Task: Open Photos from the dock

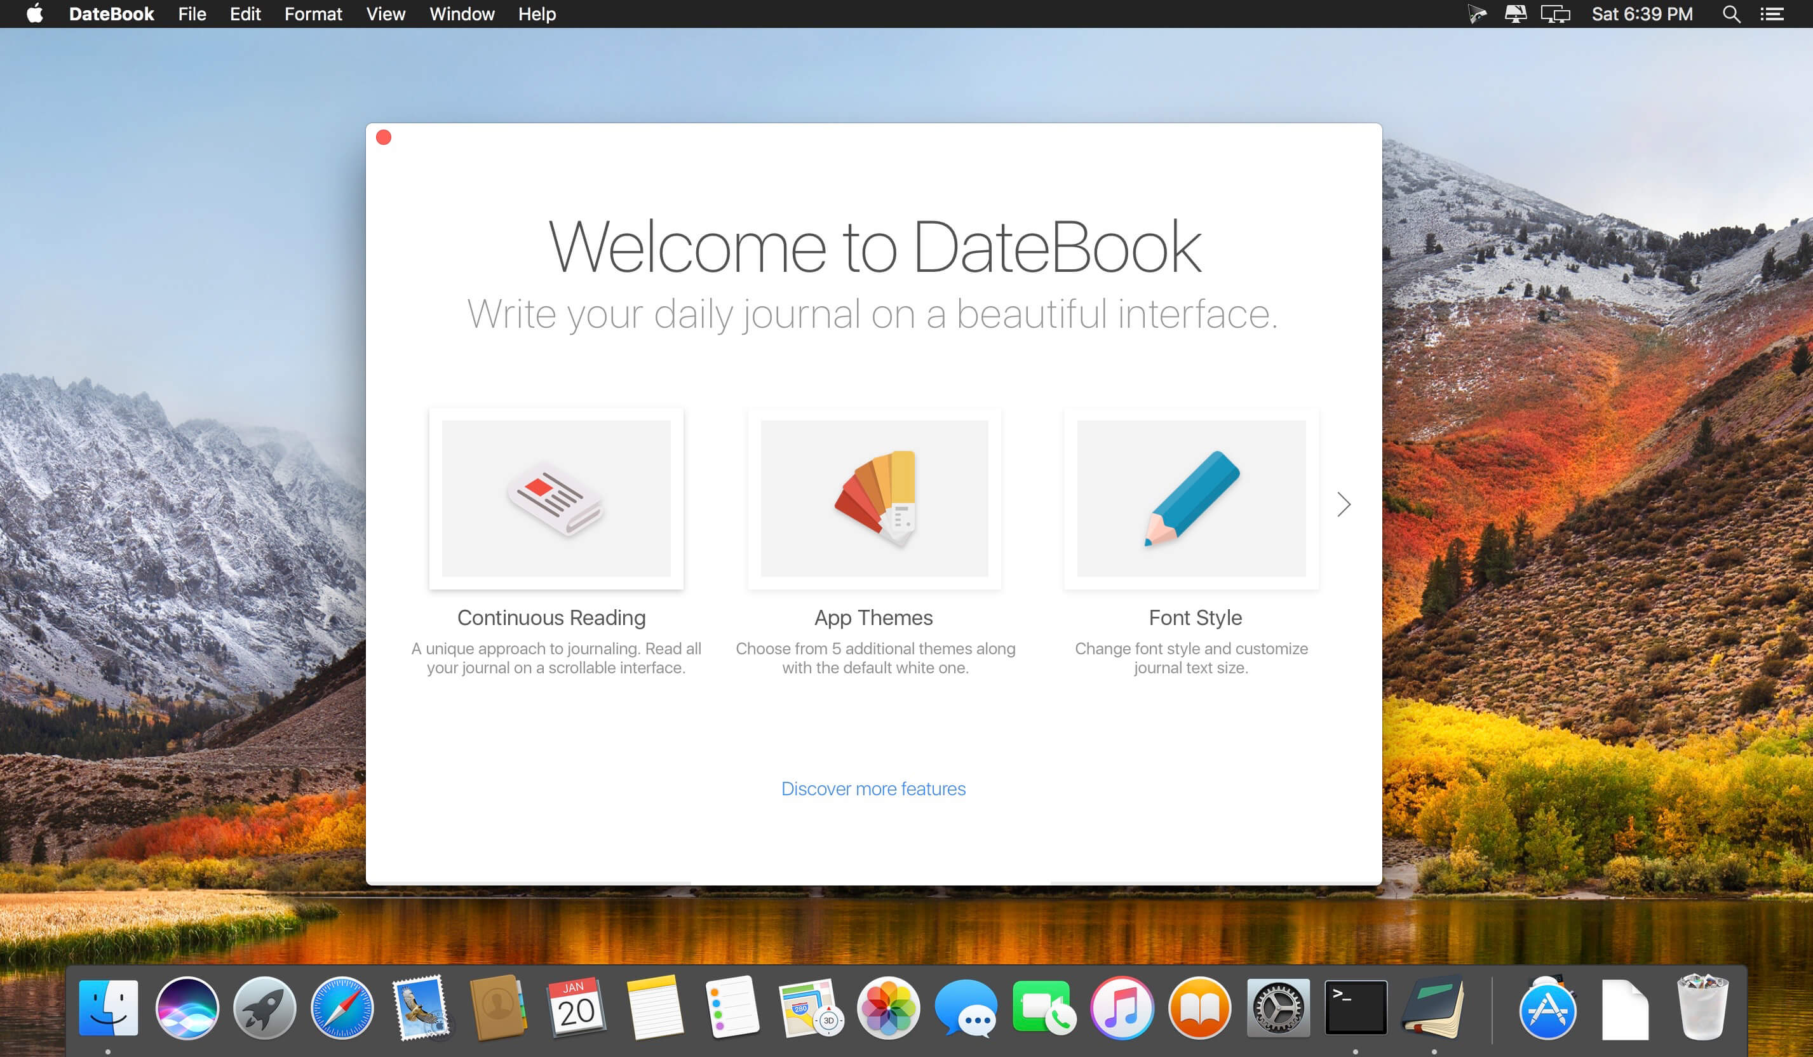Action: point(888,1007)
